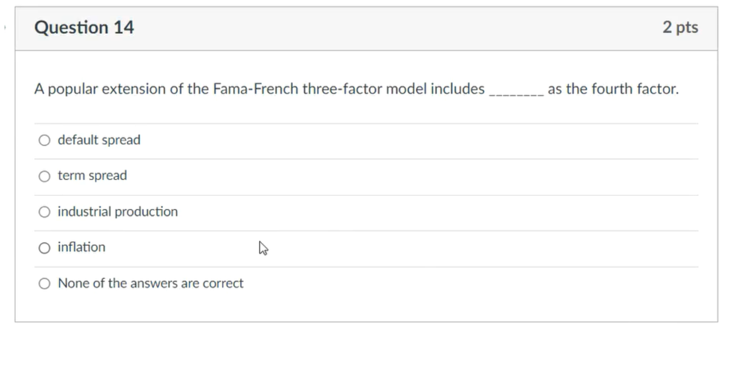Select the 'inflation' radio button
This screenshot has width=749, height=390.
(44, 247)
